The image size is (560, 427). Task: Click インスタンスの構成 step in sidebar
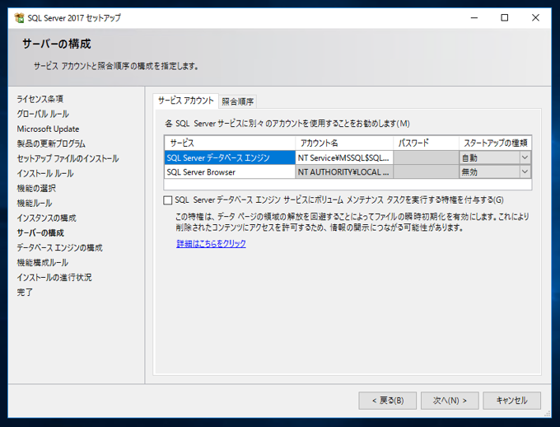(46, 218)
